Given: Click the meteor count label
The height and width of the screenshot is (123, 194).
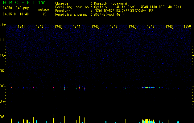Looking at the screenshot, I should click(x=44, y=10).
